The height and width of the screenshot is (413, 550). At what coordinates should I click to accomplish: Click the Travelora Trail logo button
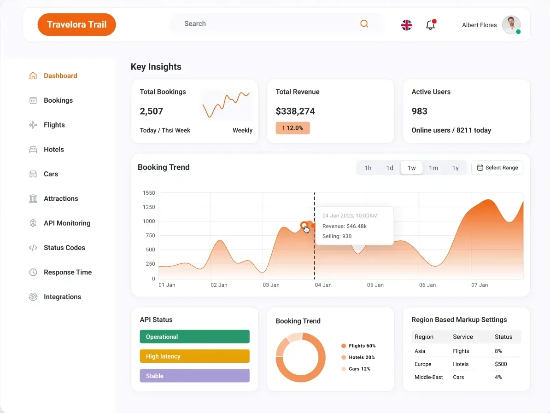(76, 24)
